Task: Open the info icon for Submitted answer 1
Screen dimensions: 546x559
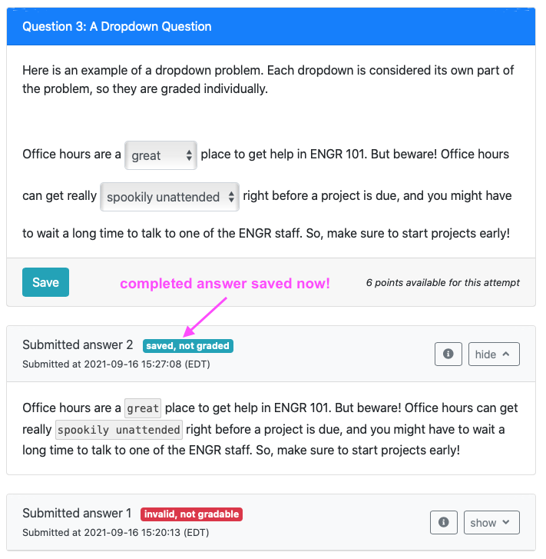Action: point(443,522)
